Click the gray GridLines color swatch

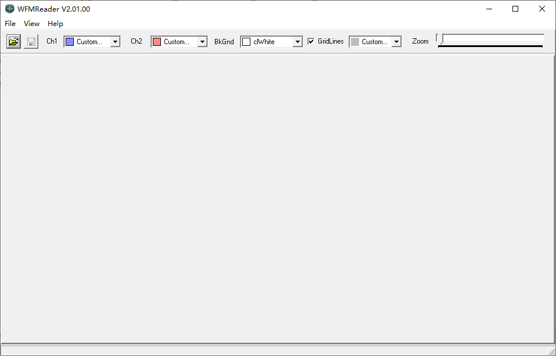[355, 42]
